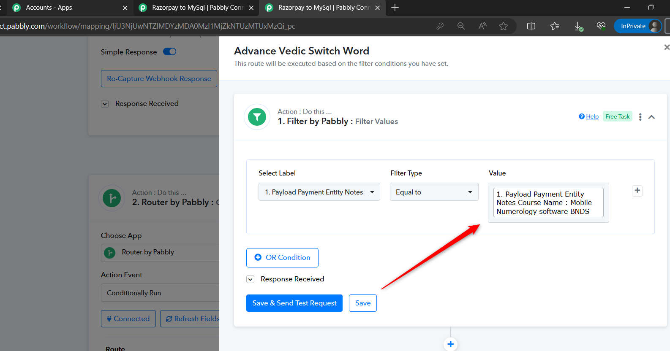Viewport: 670px width, 351px height.
Task: Add this page to favorites star icon
Action: (x=503, y=26)
